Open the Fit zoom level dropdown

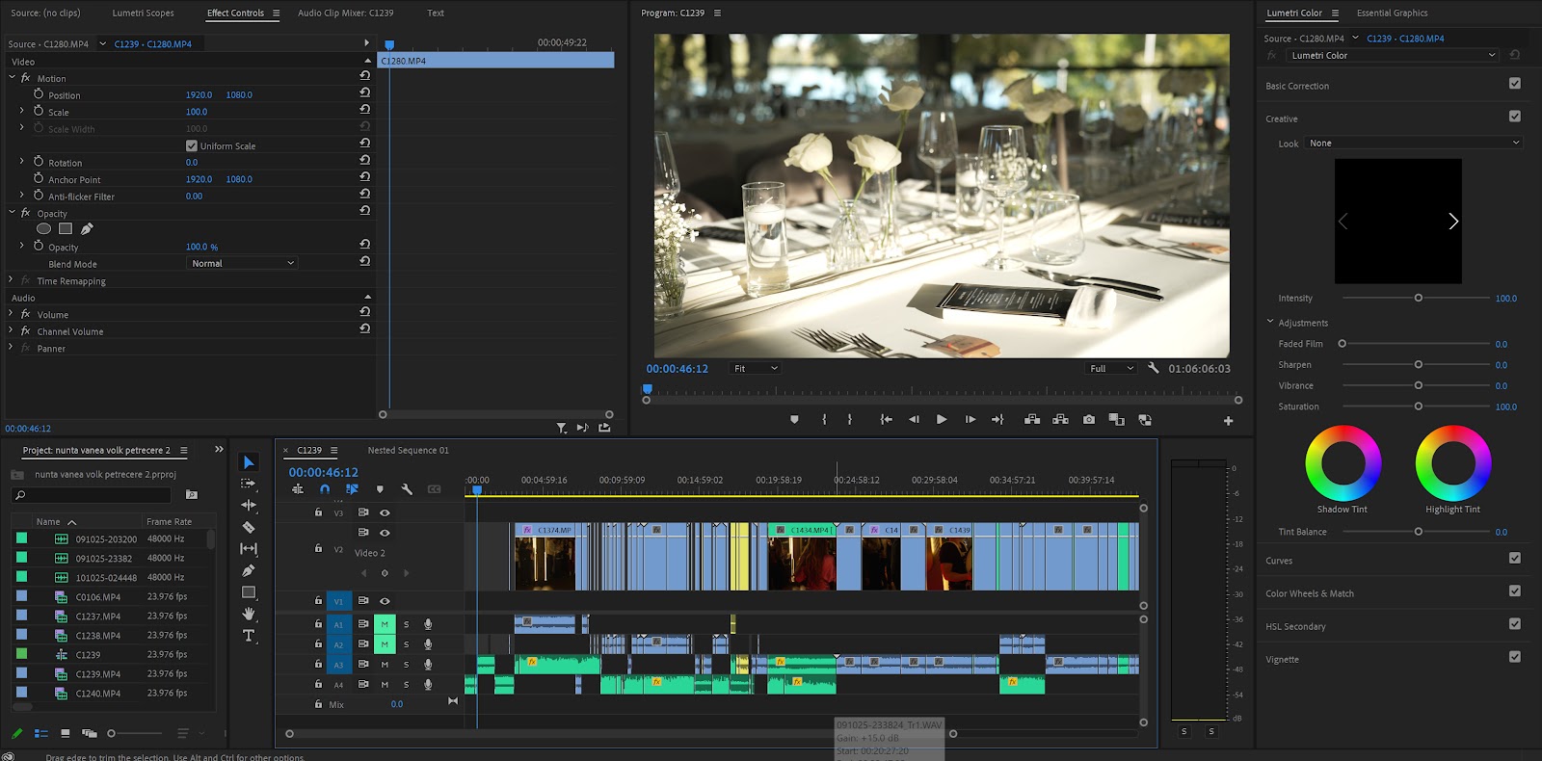755,368
